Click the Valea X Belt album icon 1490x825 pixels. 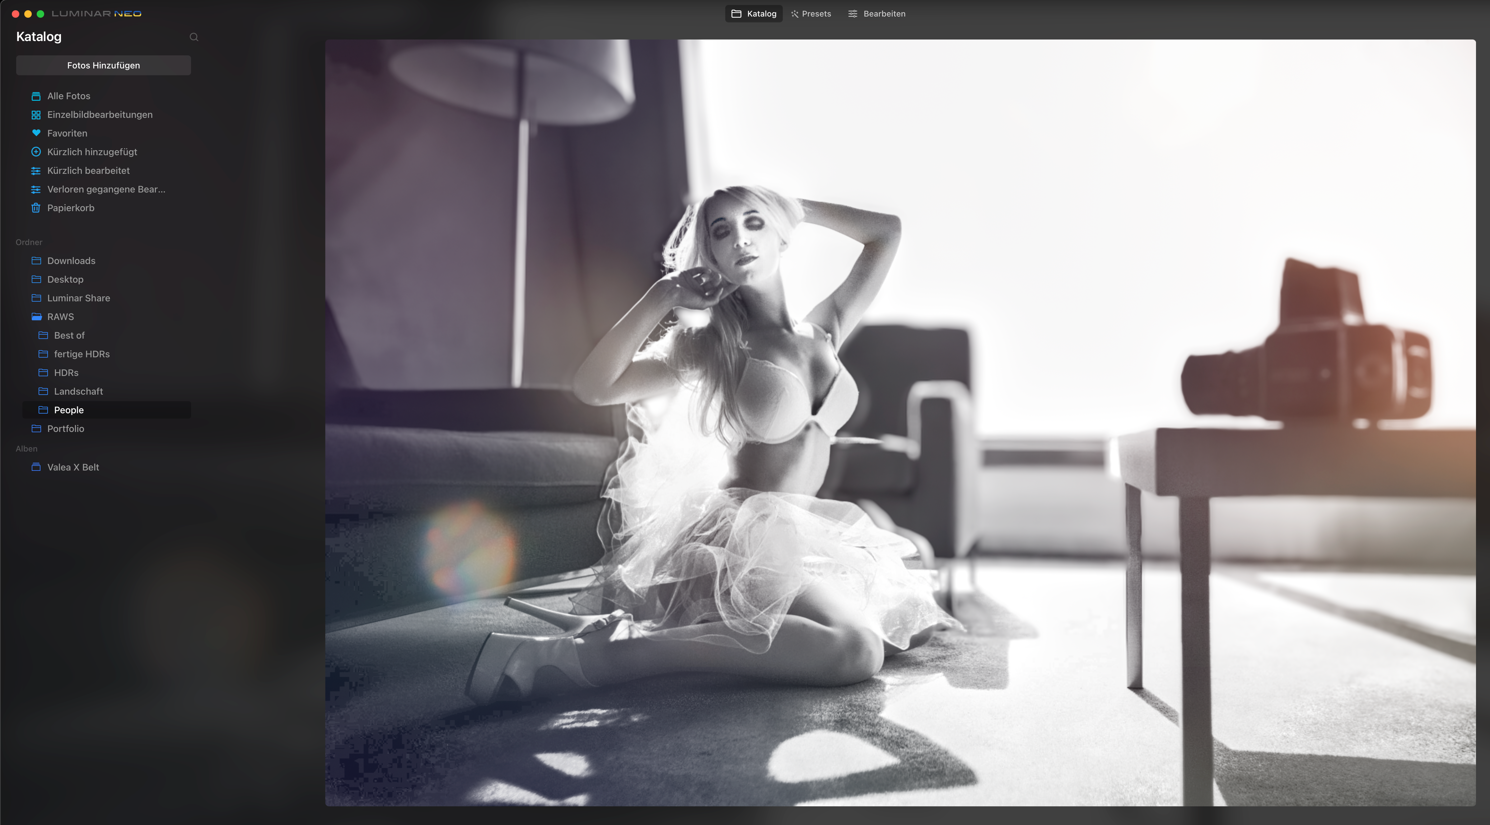click(x=36, y=467)
